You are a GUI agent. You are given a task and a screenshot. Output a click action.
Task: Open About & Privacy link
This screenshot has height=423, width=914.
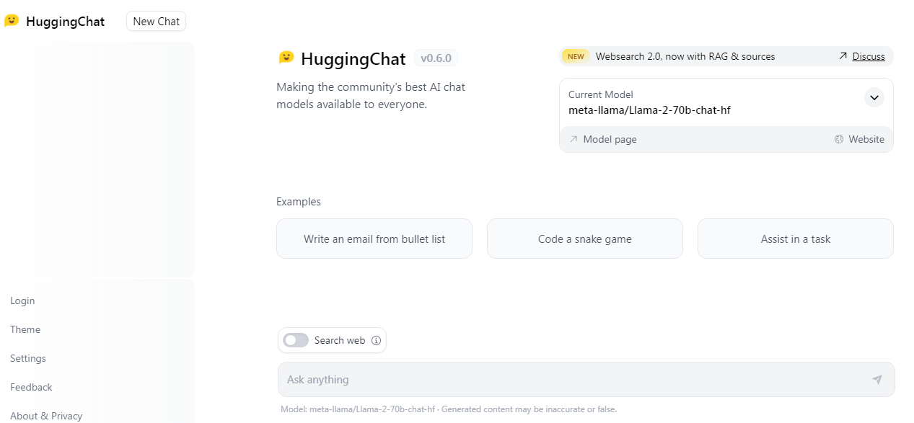(x=46, y=416)
